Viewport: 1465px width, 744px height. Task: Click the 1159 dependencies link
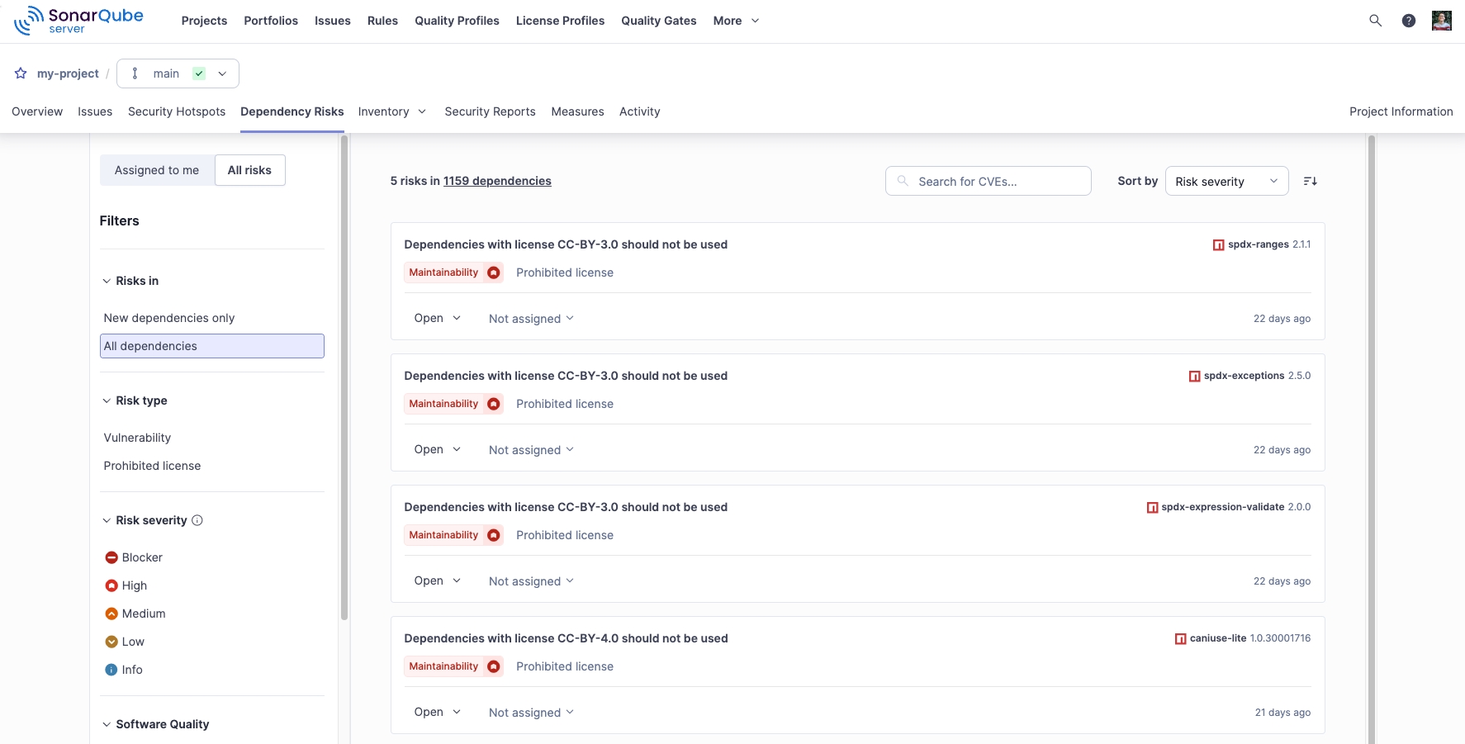pyautogui.click(x=497, y=181)
